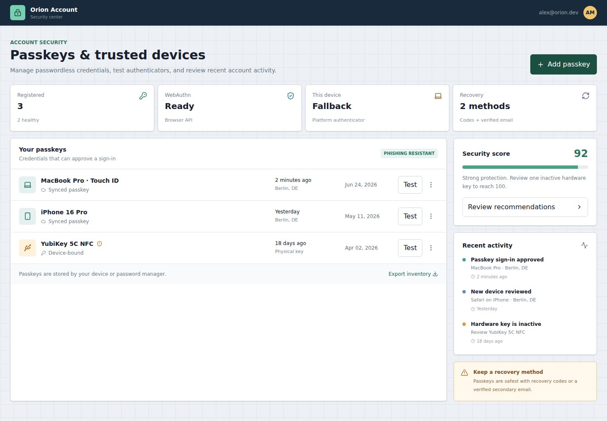Click the iPhone 16 Pro phone icon
607x421 pixels.
click(x=27, y=216)
